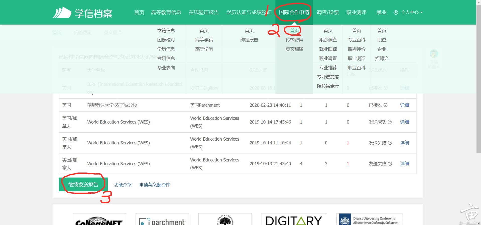The width and height of the screenshot is (481, 225).
Task: Open the 功能介绍 link
Action: pyautogui.click(x=123, y=185)
